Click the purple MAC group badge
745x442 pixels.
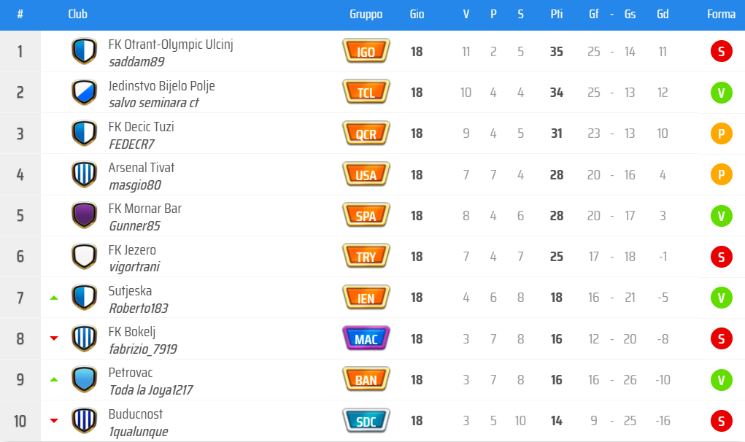366,338
